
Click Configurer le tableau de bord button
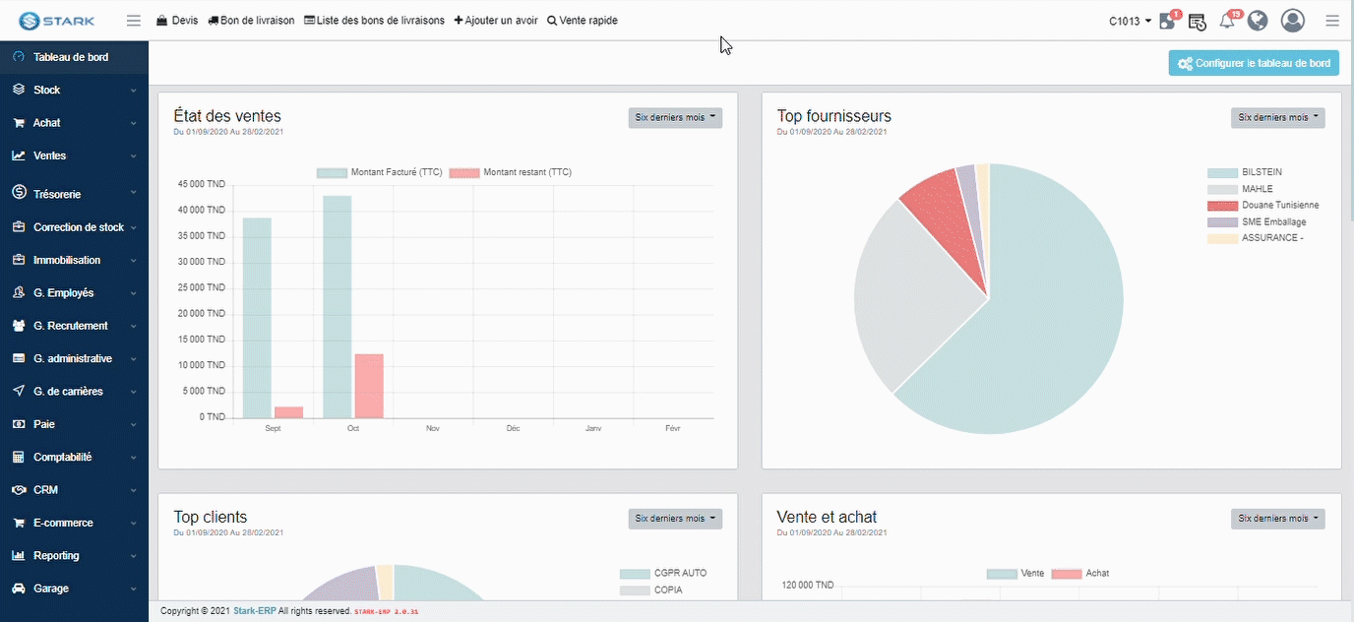click(1254, 63)
